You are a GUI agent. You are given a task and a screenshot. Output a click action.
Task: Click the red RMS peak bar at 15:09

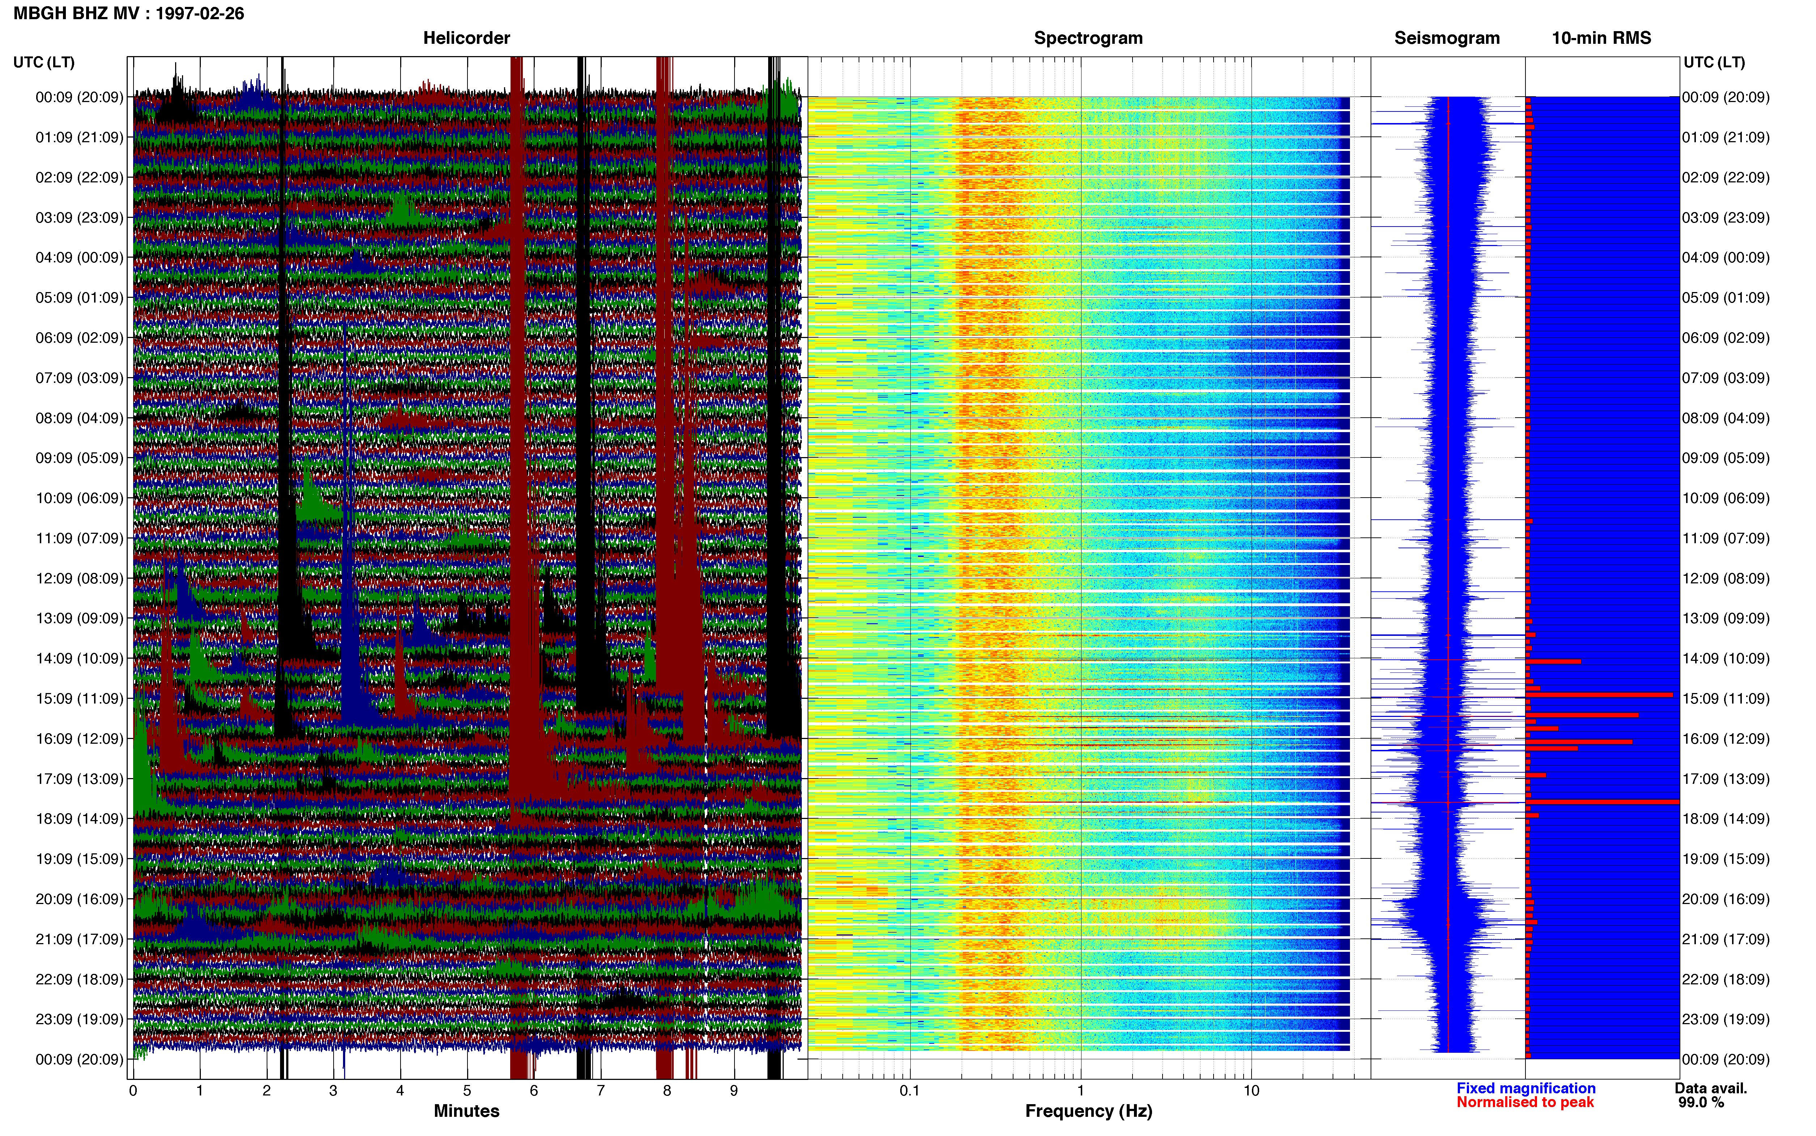(1599, 695)
